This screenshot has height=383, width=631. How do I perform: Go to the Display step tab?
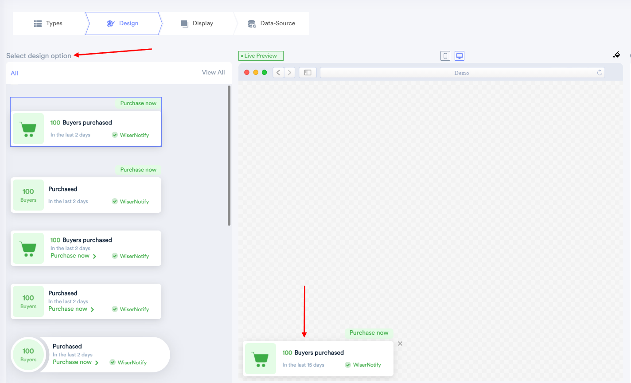click(x=197, y=23)
